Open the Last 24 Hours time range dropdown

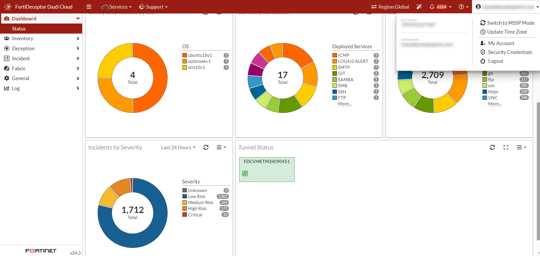[x=178, y=147]
